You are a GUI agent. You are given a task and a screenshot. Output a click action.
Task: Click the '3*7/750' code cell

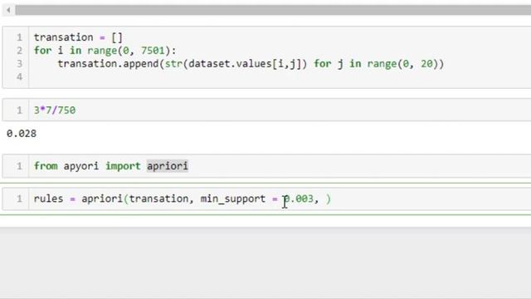tap(267, 110)
